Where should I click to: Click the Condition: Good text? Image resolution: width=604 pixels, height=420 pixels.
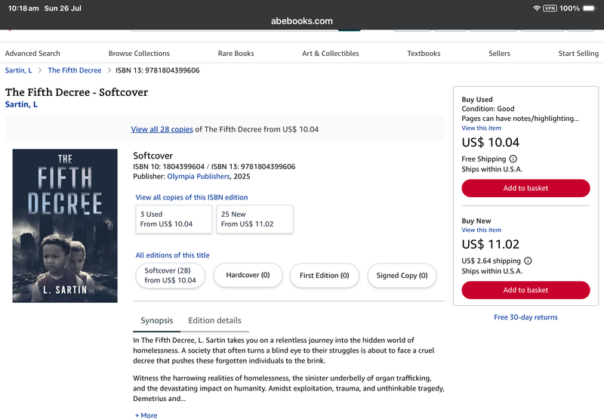(x=488, y=109)
